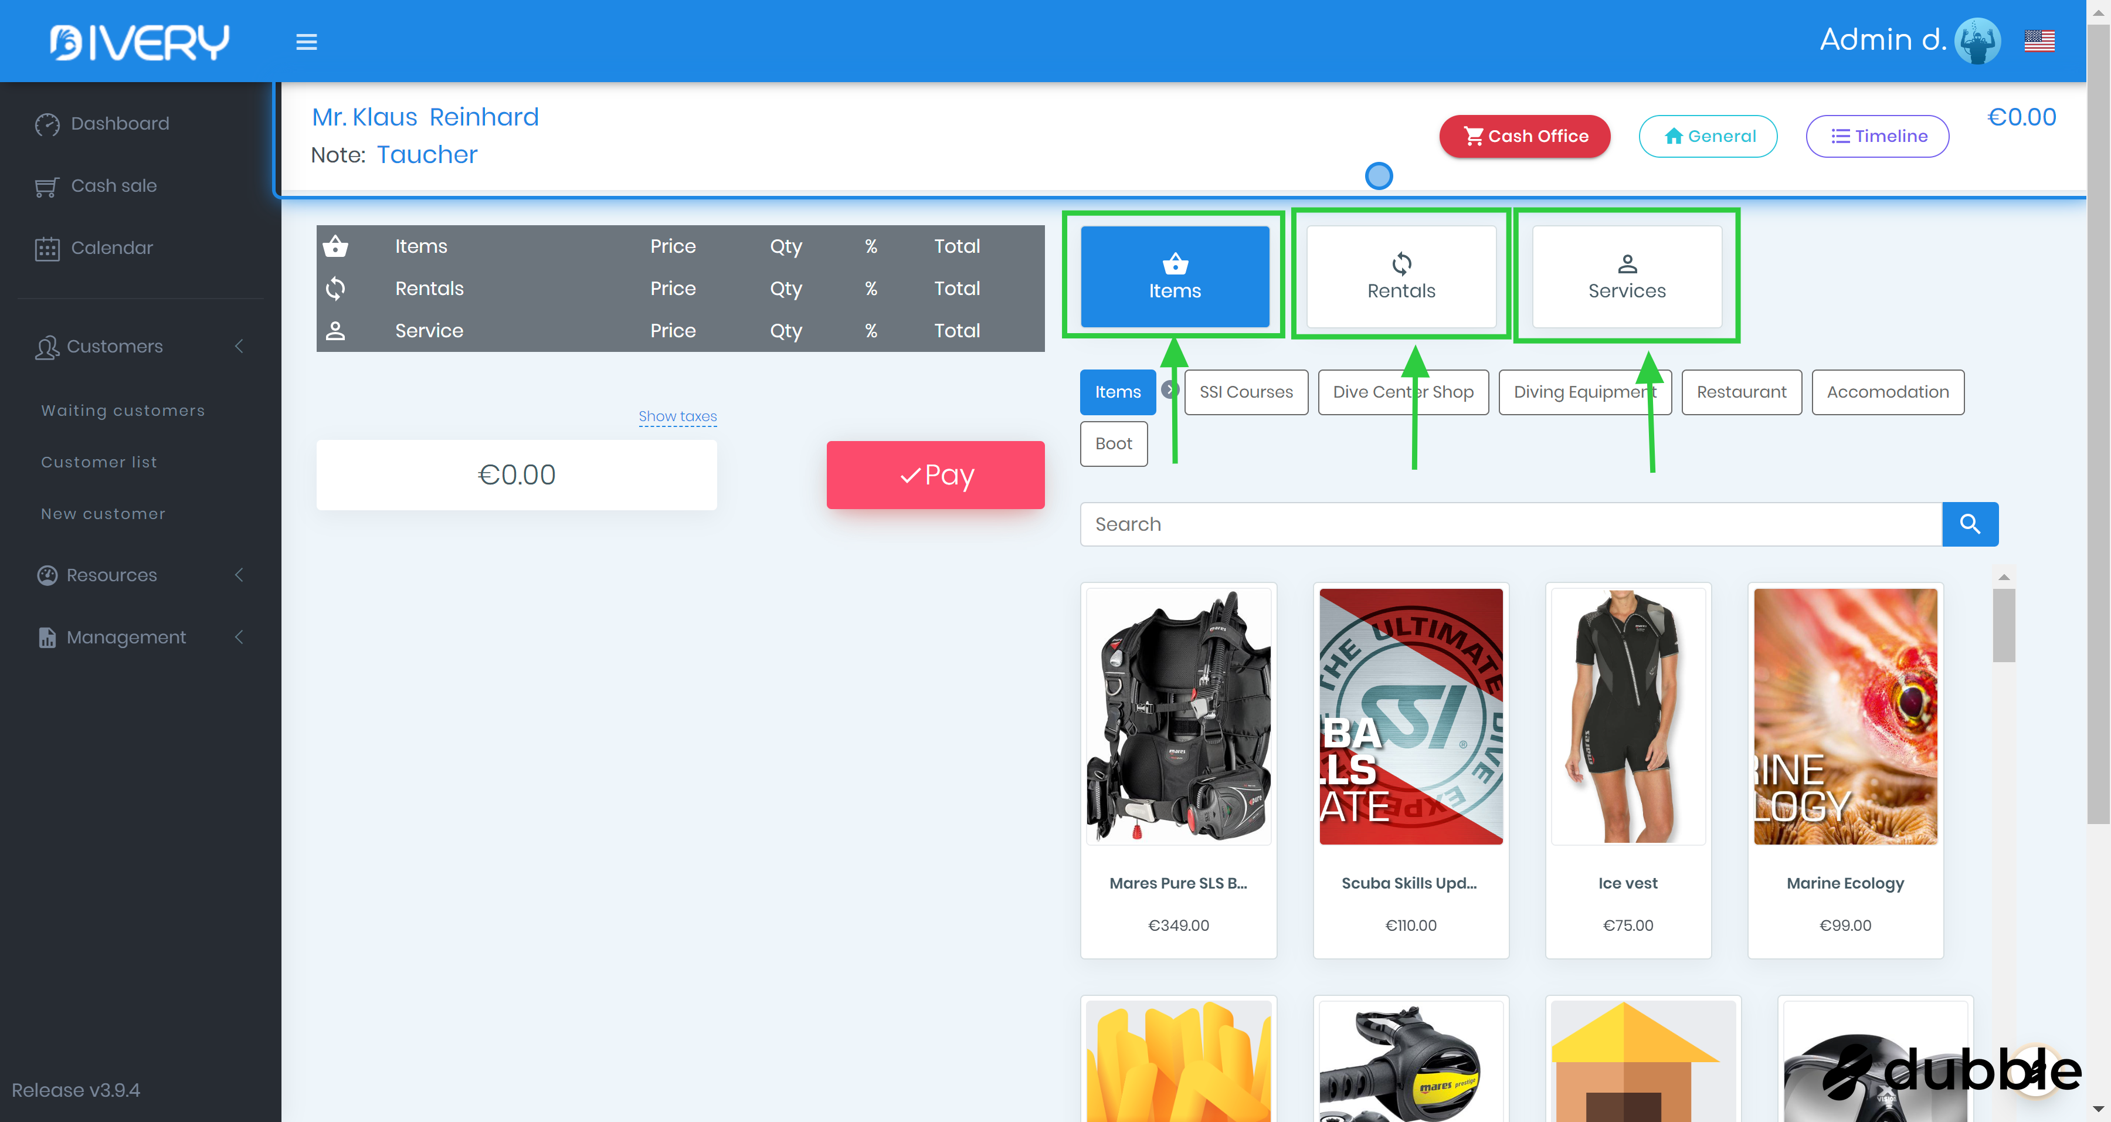Switch to the Services tab
Screen dimensions: 2111x1122
point(1627,277)
